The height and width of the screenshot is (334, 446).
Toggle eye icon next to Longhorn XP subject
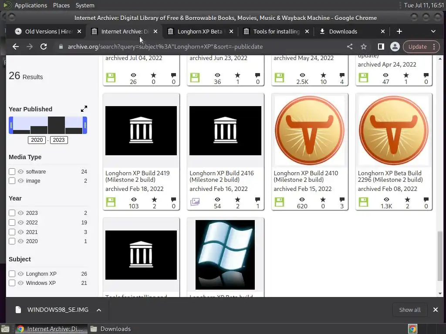20,274
